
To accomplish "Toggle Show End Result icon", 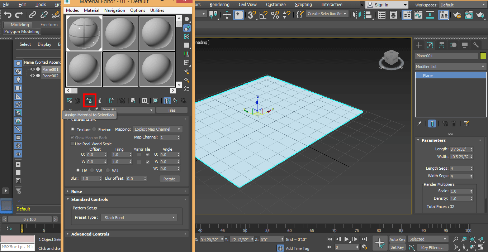I will point(167,101).
